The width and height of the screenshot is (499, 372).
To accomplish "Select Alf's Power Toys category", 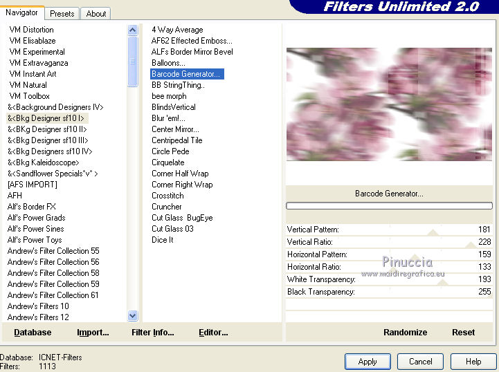I will pyautogui.click(x=35, y=240).
